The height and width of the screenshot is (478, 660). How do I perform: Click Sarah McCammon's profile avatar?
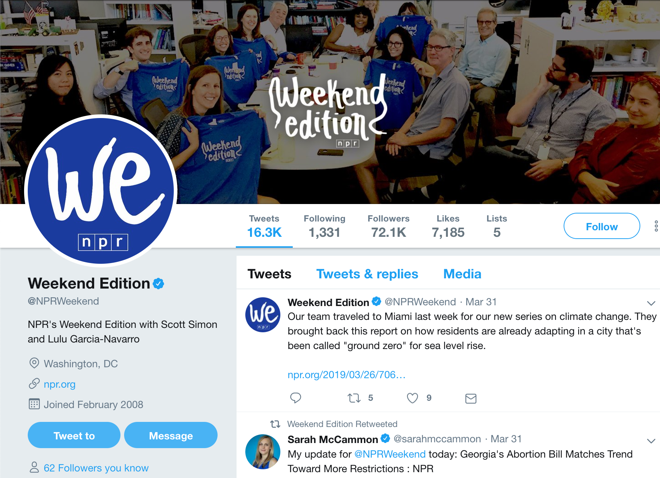pyautogui.click(x=263, y=452)
